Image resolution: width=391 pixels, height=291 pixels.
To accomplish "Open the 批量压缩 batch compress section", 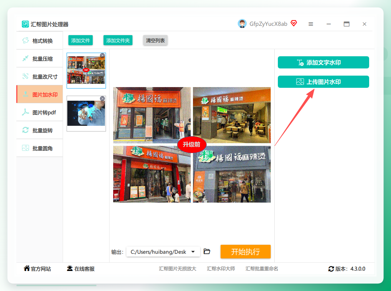I will coord(40,59).
